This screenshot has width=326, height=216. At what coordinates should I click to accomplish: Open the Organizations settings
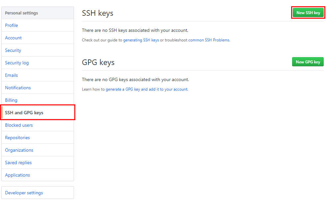pyautogui.click(x=19, y=150)
